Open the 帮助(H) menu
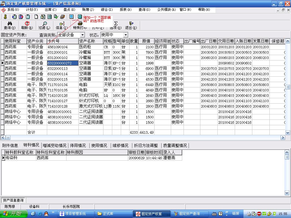291x218 pixels. pos(204,10)
